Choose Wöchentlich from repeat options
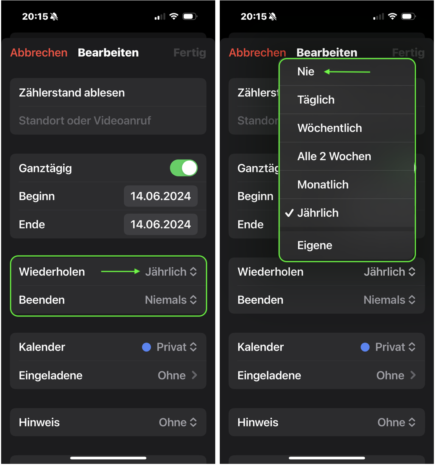This screenshot has width=435, height=465. tap(329, 128)
